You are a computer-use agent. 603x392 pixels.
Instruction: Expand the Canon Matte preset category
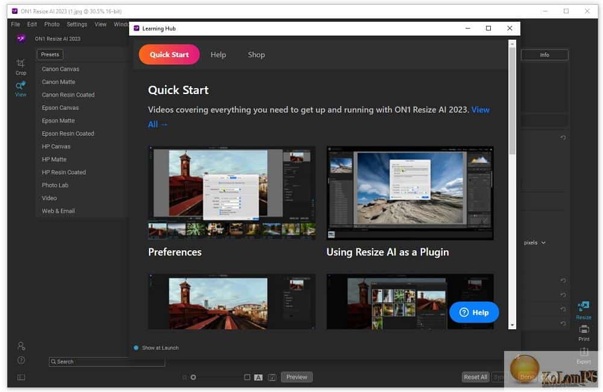pyautogui.click(x=58, y=82)
